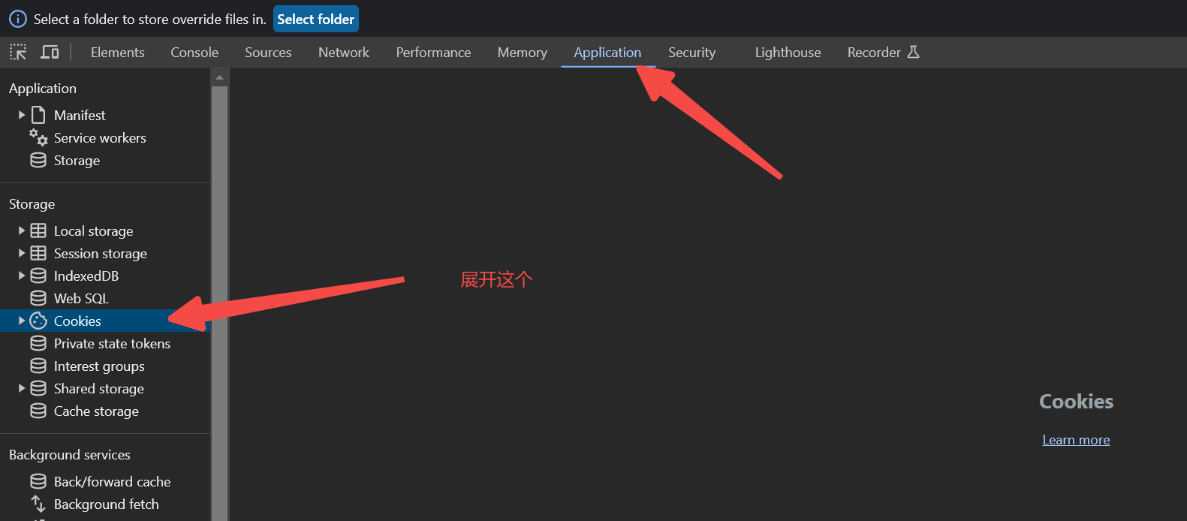Click the info icon in override banner
Viewport: 1187px width, 521px height.
[17, 19]
